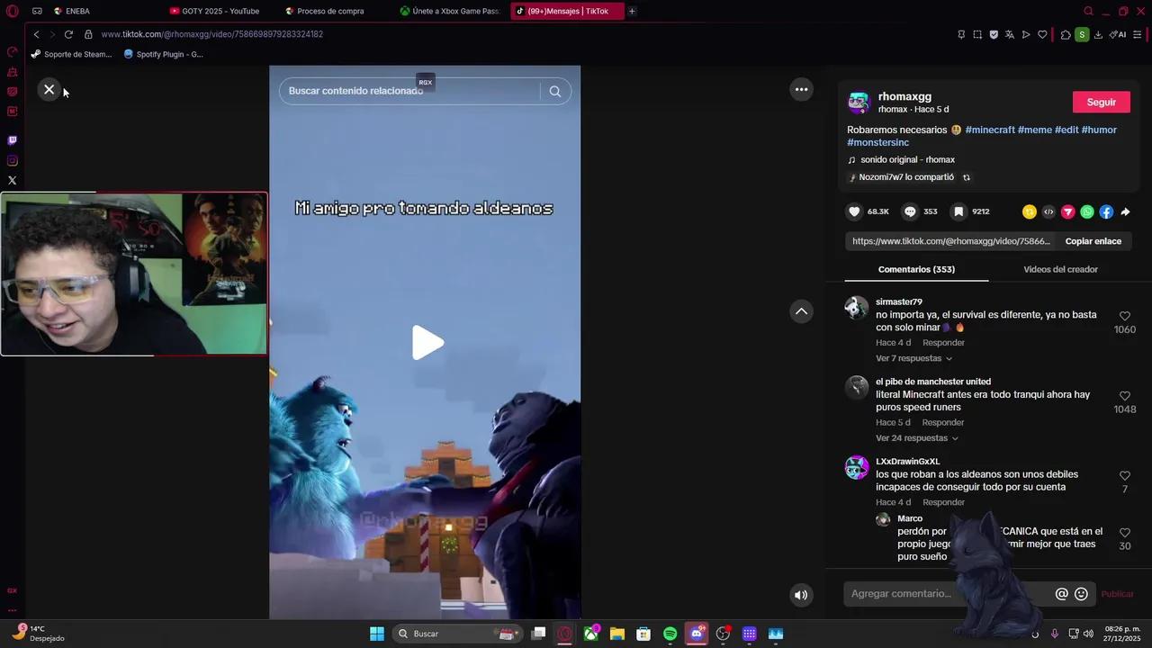This screenshot has width=1152, height=648.
Task: Focus the 'Buscar contenido relacionado' search field
Action: [x=409, y=91]
